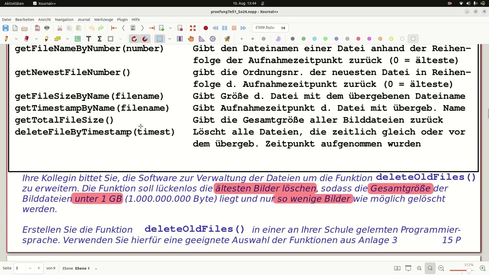Image resolution: width=489 pixels, height=275 pixels.
Task: Toggle rotation snapping
Action: pyautogui.click(x=134, y=39)
